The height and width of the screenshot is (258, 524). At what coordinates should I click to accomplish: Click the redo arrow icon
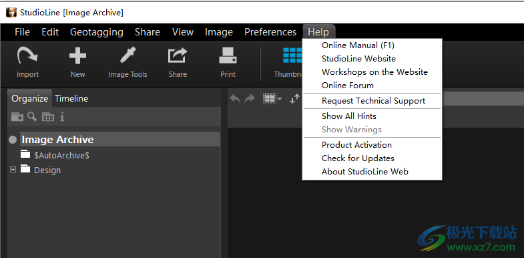tap(249, 99)
